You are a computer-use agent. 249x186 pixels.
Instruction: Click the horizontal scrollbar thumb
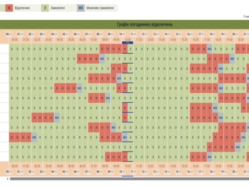tap(128, 179)
